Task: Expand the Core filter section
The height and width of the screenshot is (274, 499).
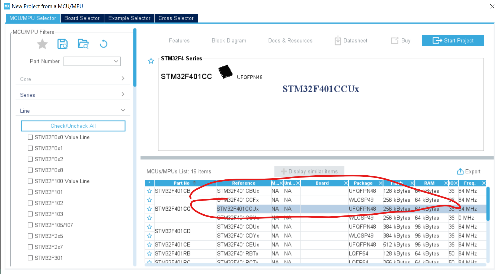Action: 123,79
